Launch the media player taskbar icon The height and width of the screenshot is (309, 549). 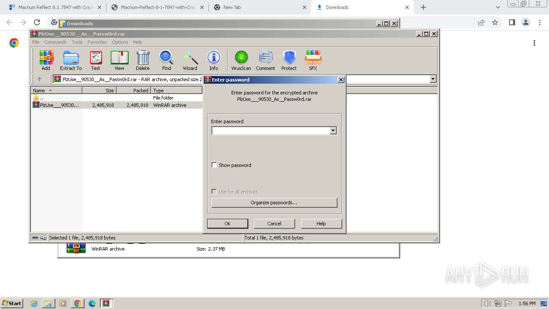pos(63,303)
